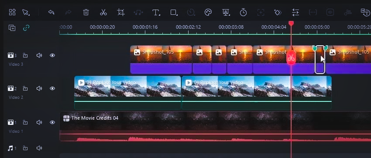Add a new track with plus icon

click(x=12, y=28)
